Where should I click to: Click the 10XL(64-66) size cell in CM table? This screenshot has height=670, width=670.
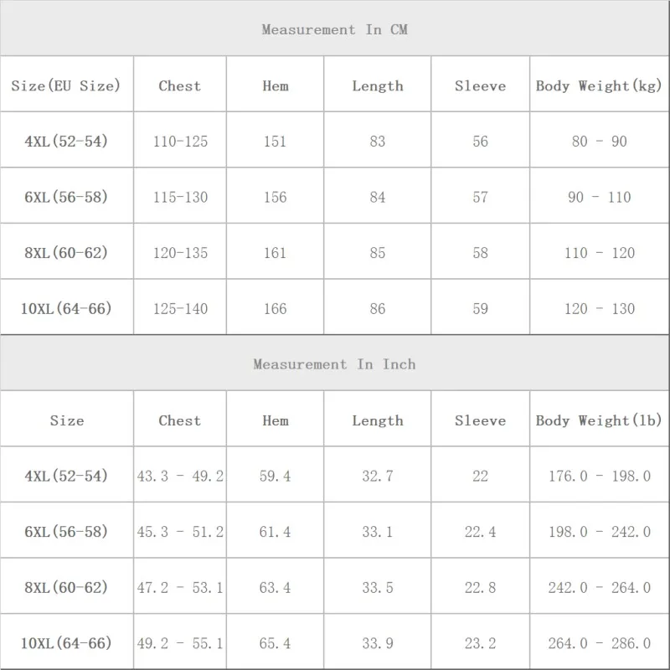pyautogui.click(x=66, y=309)
